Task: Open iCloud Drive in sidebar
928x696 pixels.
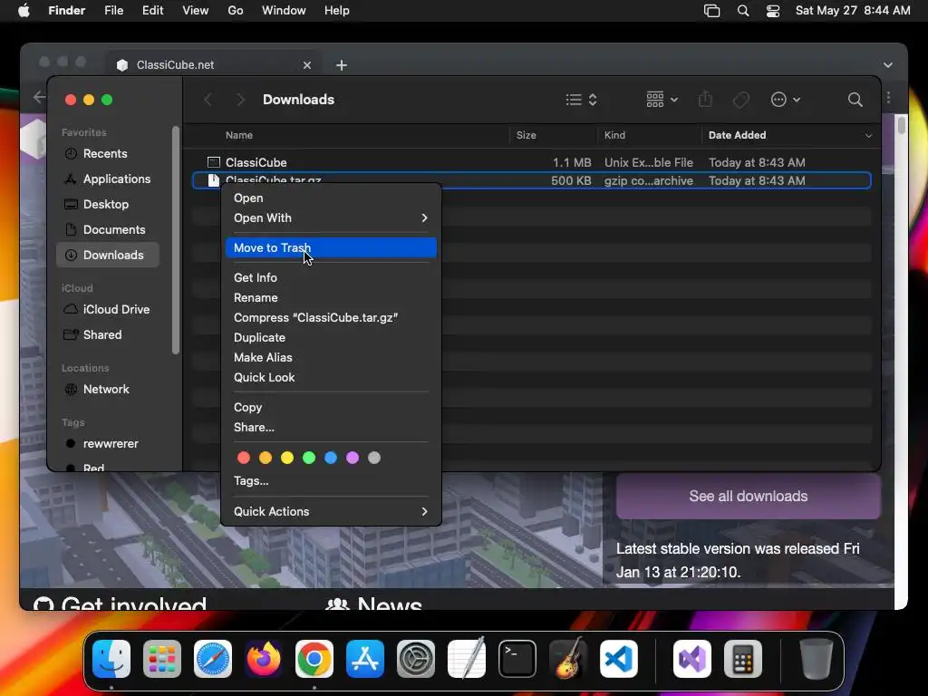Action: 107,310
